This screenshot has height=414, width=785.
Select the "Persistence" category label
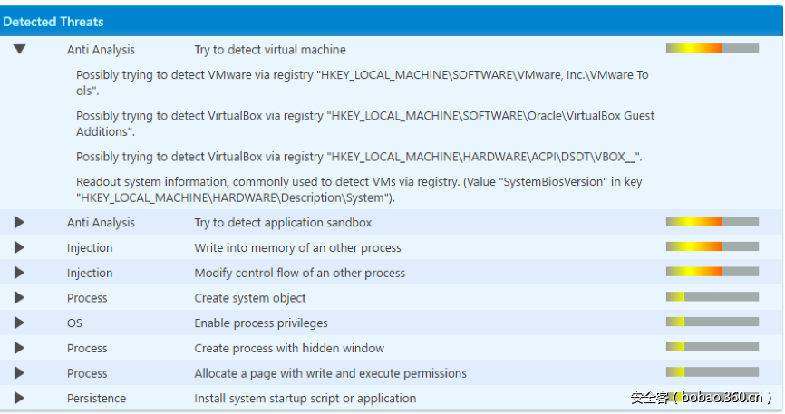pyautogui.click(x=96, y=399)
